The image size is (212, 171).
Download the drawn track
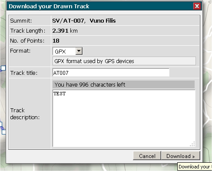181,156
